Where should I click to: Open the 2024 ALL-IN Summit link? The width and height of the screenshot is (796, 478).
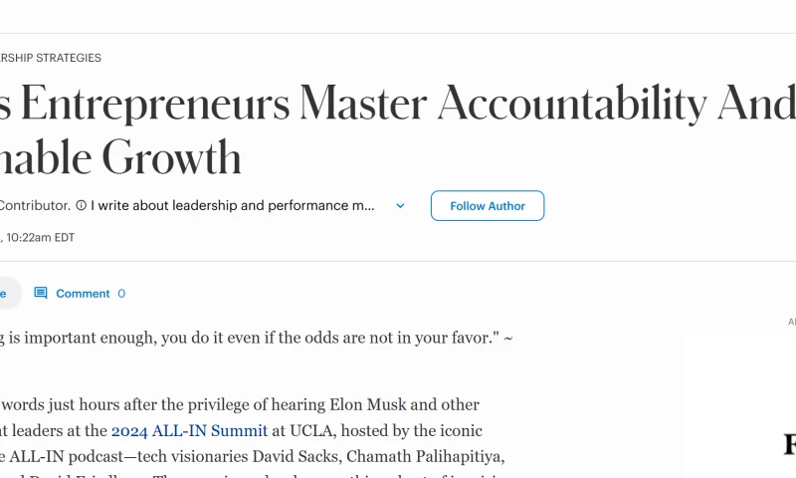189,431
